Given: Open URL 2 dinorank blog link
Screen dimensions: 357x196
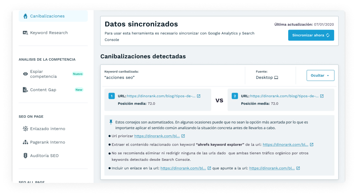Looking at the screenshot, I should [284, 96].
